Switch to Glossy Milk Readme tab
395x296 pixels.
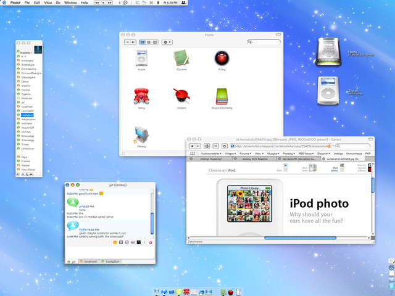(255, 159)
